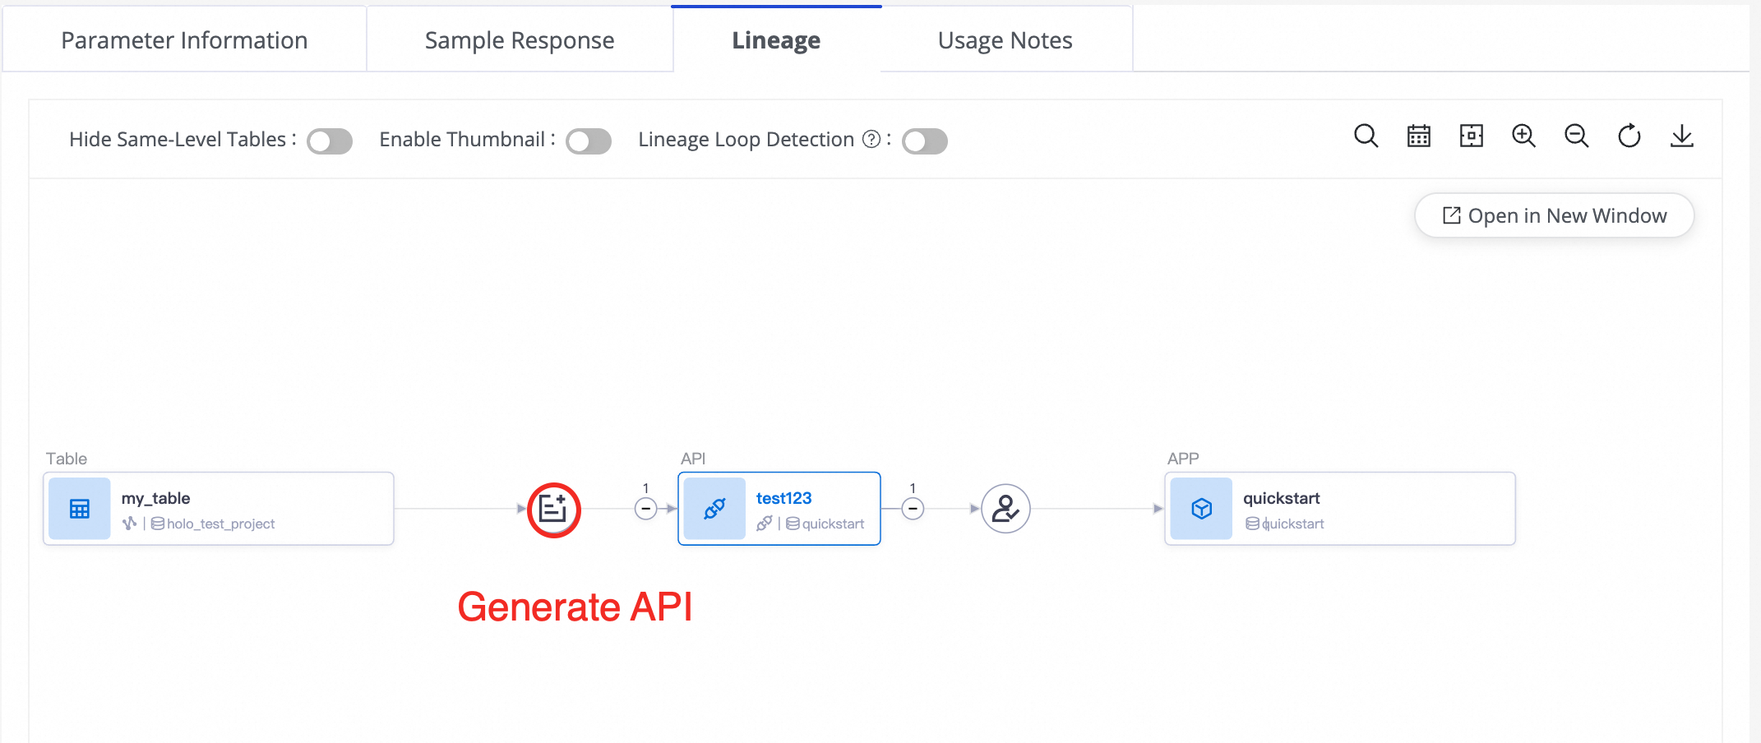
Task: Click the user authorization node icon
Action: 1005,509
